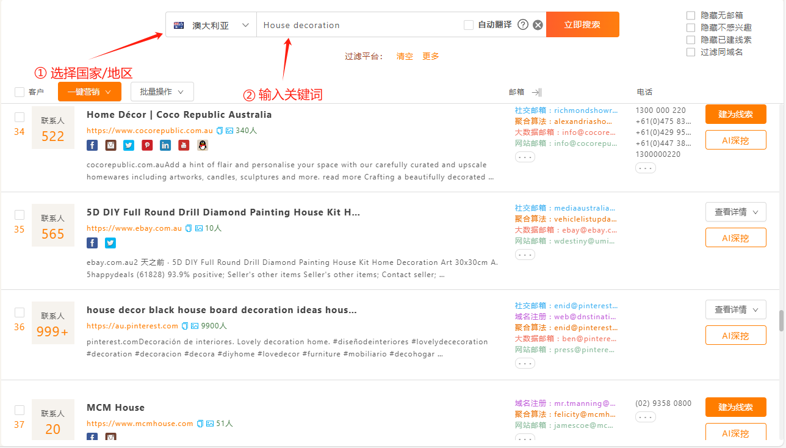Expand more phones ellipsis for MCM House

tap(646, 417)
